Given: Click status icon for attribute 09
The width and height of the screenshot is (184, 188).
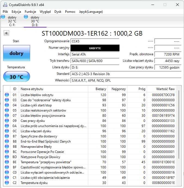Looking at the screenshot, I should (7, 121).
